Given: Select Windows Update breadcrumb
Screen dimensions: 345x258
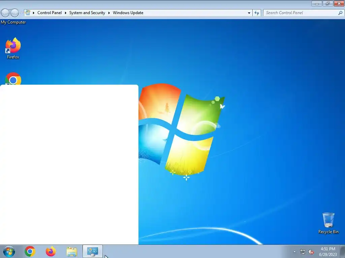Looking at the screenshot, I should click(128, 13).
